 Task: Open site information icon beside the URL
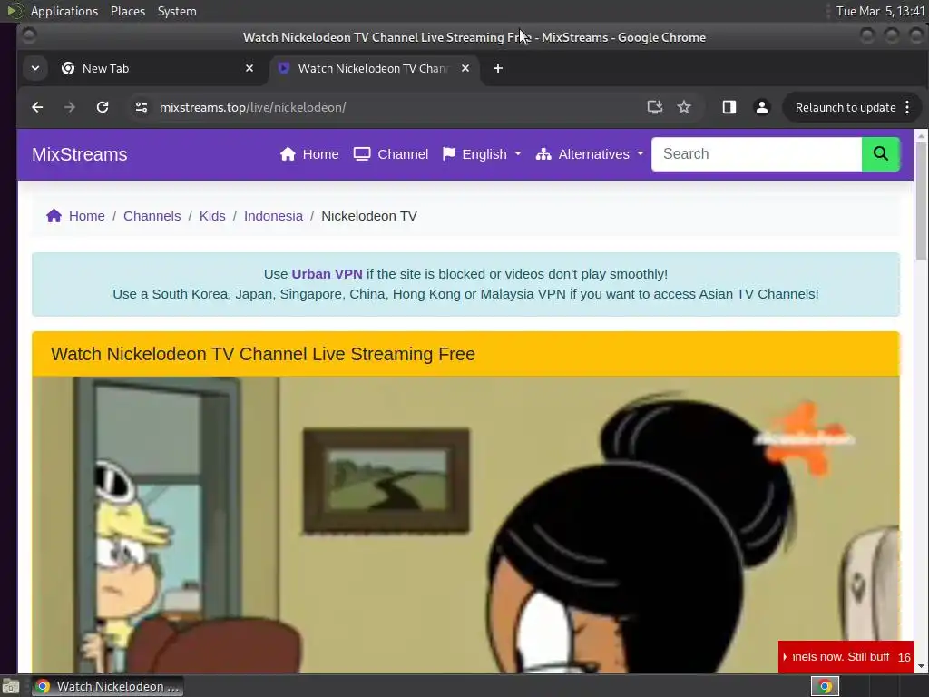click(x=141, y=107)
